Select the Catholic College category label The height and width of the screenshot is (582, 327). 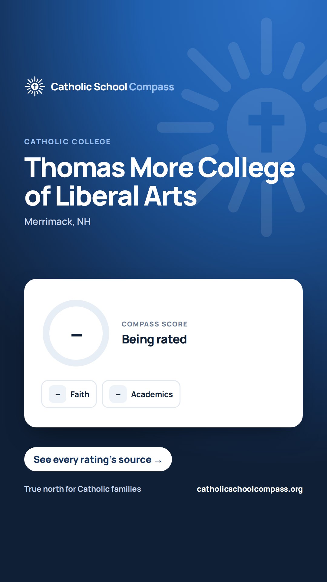pyautogui.click(x=67, y=142)
